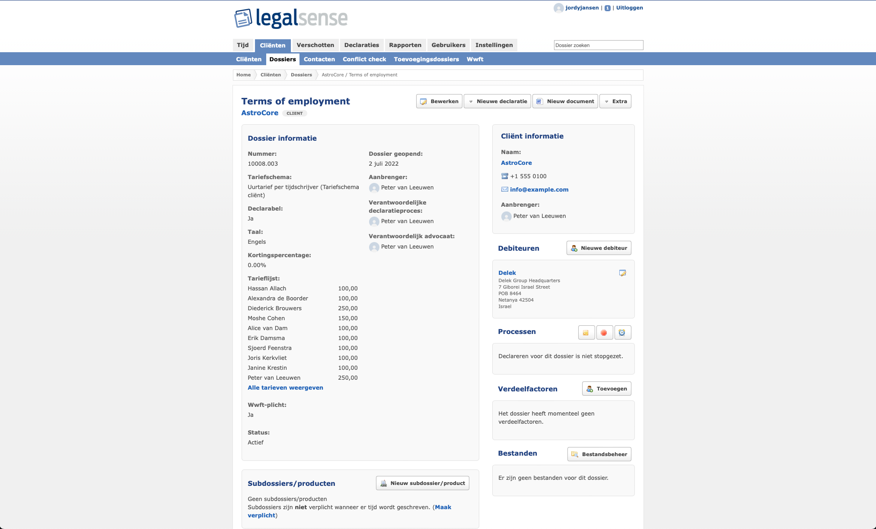Click the AstroCore link under the dossier title
The image size is (876, 529).
point(260,113)
